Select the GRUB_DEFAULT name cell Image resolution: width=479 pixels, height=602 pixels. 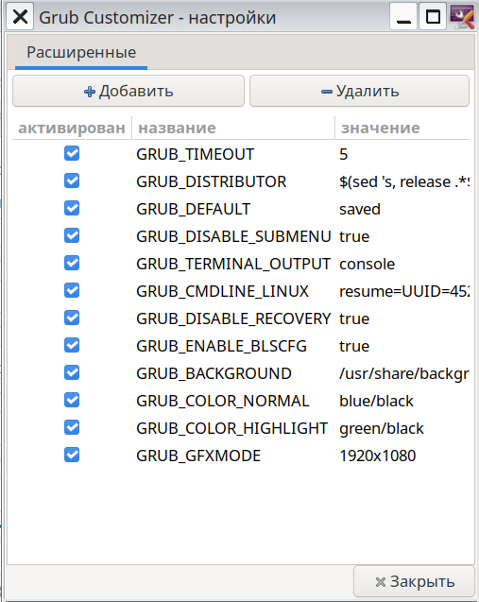click(193, 209)
